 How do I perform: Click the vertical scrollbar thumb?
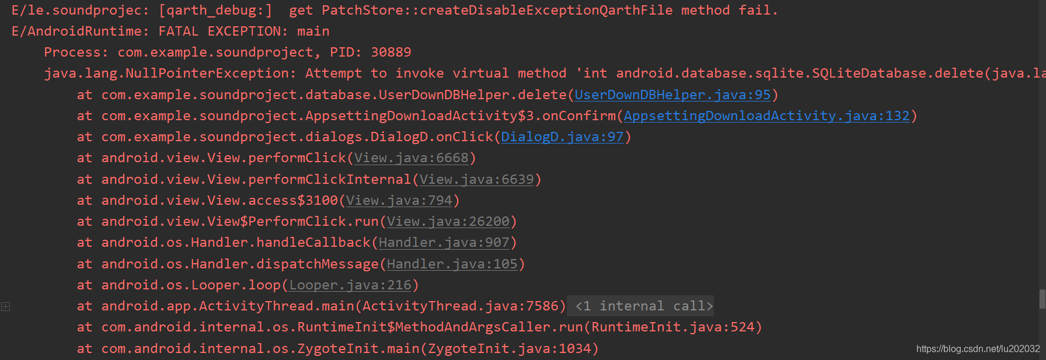click(x=1042, y=299)
